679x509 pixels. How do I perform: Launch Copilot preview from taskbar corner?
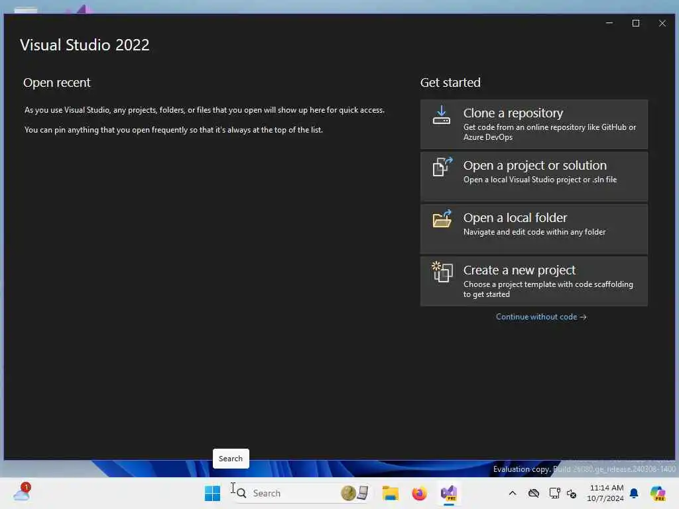(x=658, y=493)
